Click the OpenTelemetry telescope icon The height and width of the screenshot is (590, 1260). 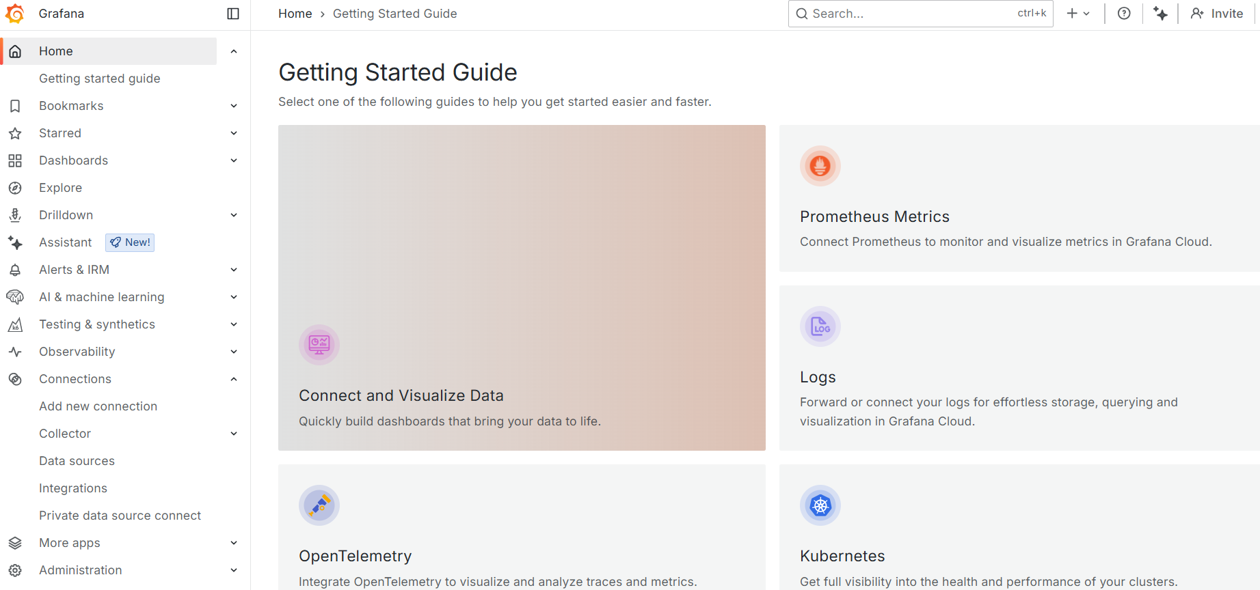319,505
